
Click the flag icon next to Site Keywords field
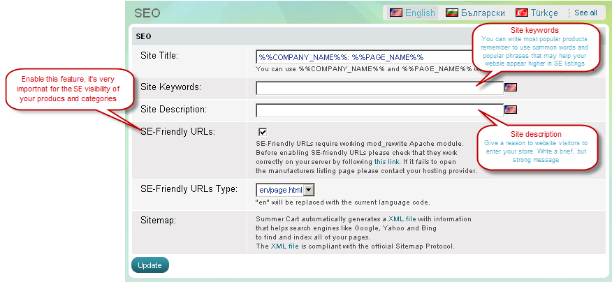coord(511,87)
